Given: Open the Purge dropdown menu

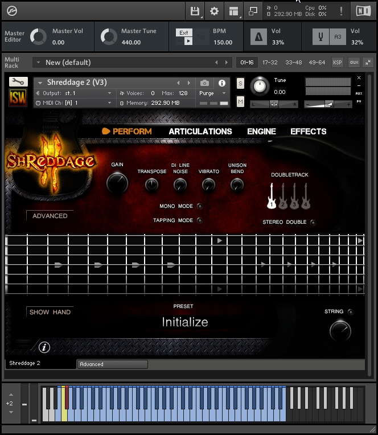Looking at the screenshot, I should pyautogui.click(x=212, y=93).
